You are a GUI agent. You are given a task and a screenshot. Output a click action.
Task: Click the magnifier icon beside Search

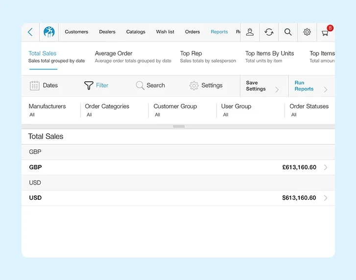(140, 86)
